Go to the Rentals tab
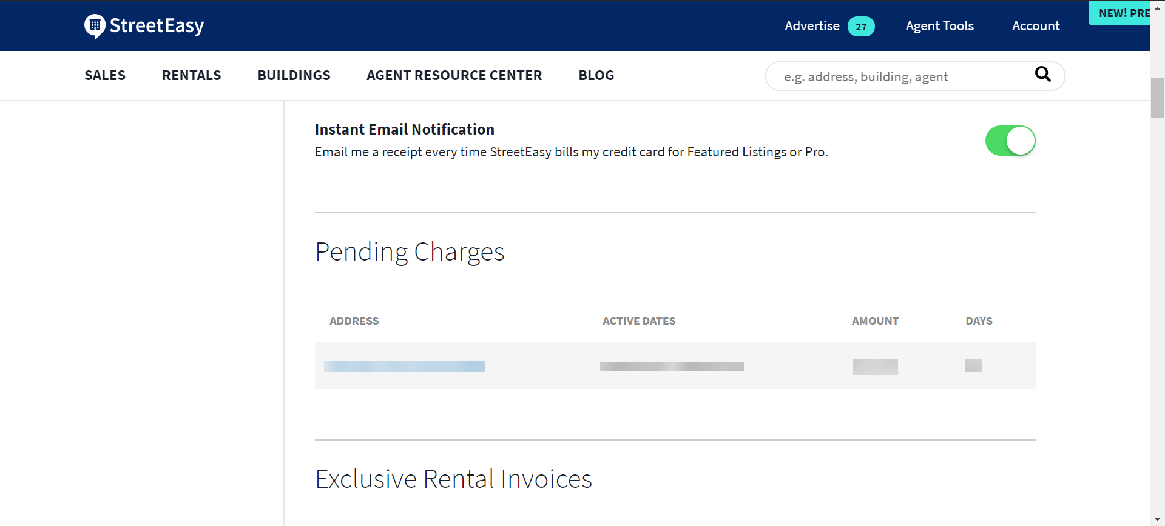 [192, 75]
